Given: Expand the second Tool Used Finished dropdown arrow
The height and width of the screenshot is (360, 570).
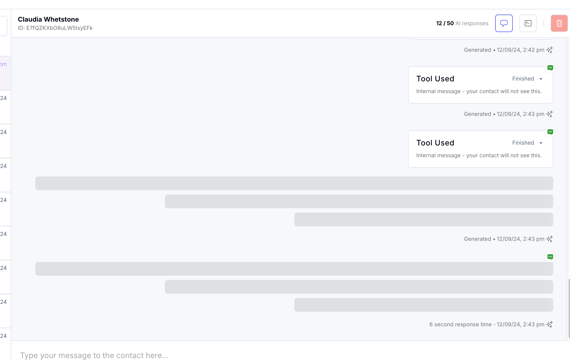Looking at the screenshot, I should click(541, 143).
